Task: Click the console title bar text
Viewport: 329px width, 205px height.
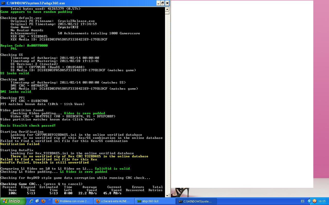Action: [36, 3]
